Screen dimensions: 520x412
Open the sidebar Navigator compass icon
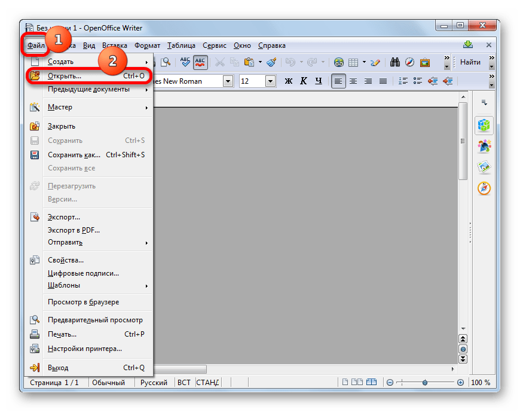pos(484,188)
